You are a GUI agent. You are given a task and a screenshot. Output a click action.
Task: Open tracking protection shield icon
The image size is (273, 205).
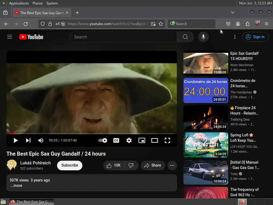(43, 24)
